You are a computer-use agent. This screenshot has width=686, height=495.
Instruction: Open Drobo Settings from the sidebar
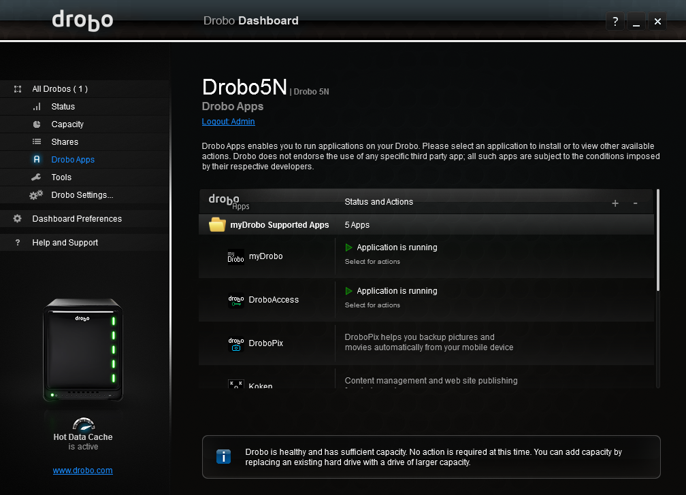(x=82, y=195)
